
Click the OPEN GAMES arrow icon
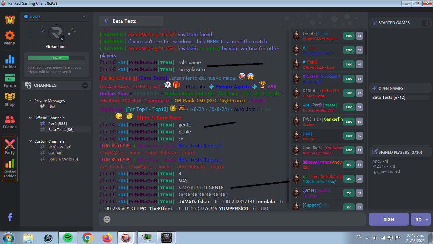coord(375,89)
